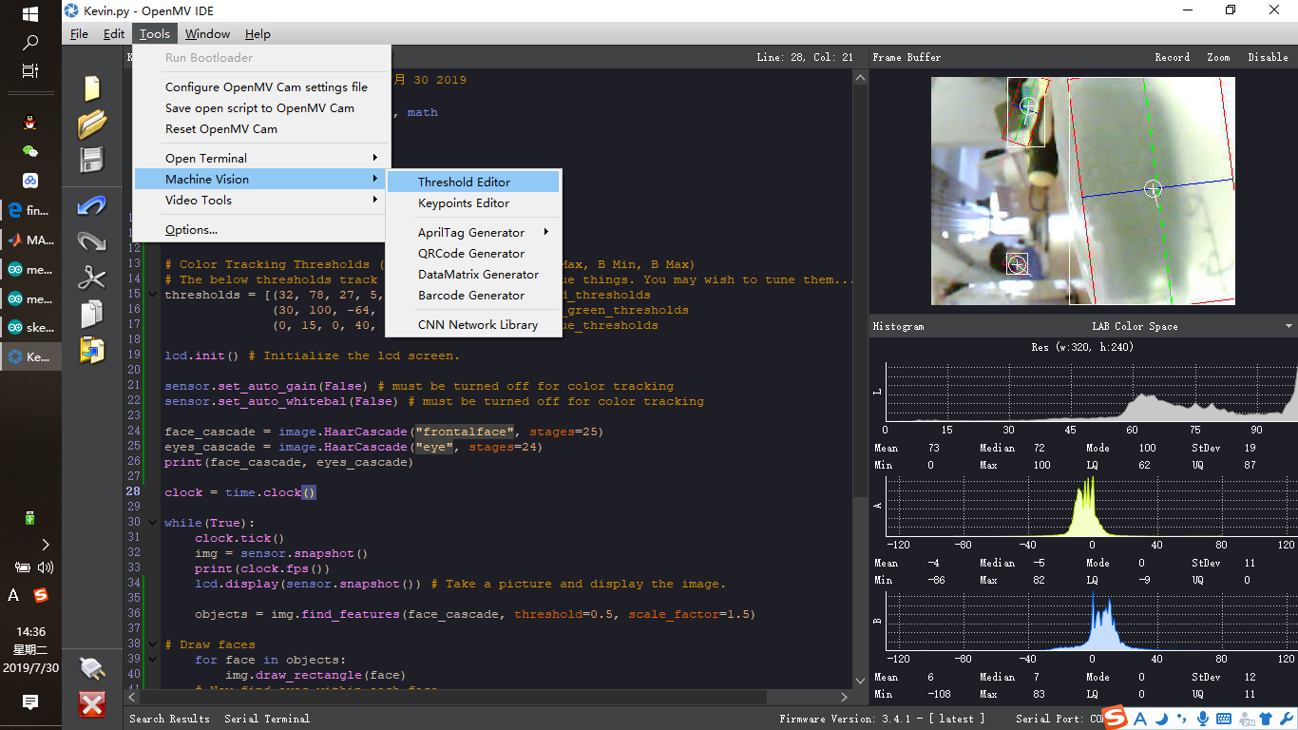
Task: Choose Threshold Editor from Machine Vision submenu
Action: click(x=473, y=182)
